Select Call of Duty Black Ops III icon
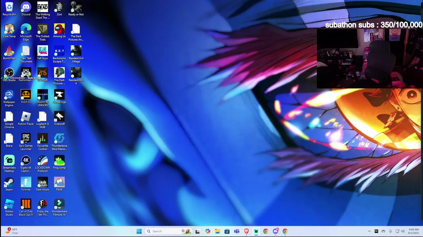The image size is (423, 237). tap(26, 208)
